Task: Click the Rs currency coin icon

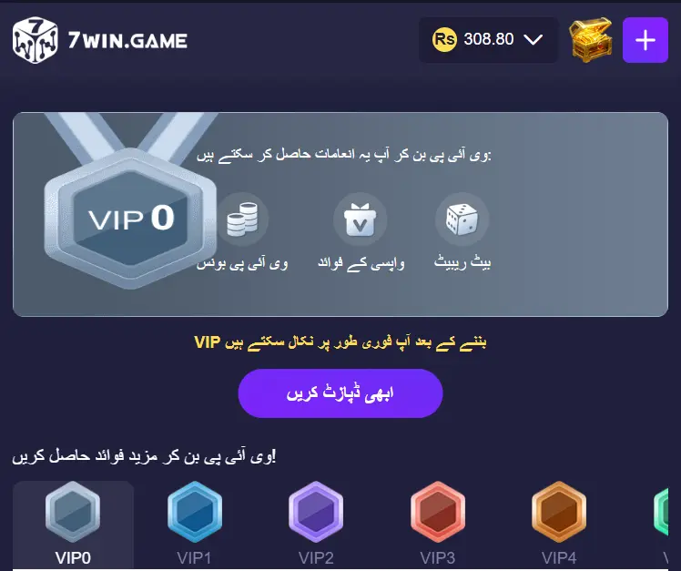Action: (x=444, y=39)
